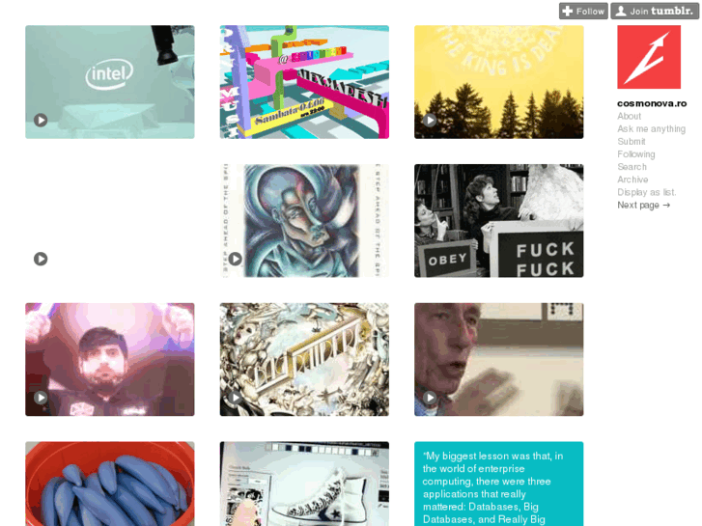Click play icon on blank post
702x526 pixels.
(41, 259)
